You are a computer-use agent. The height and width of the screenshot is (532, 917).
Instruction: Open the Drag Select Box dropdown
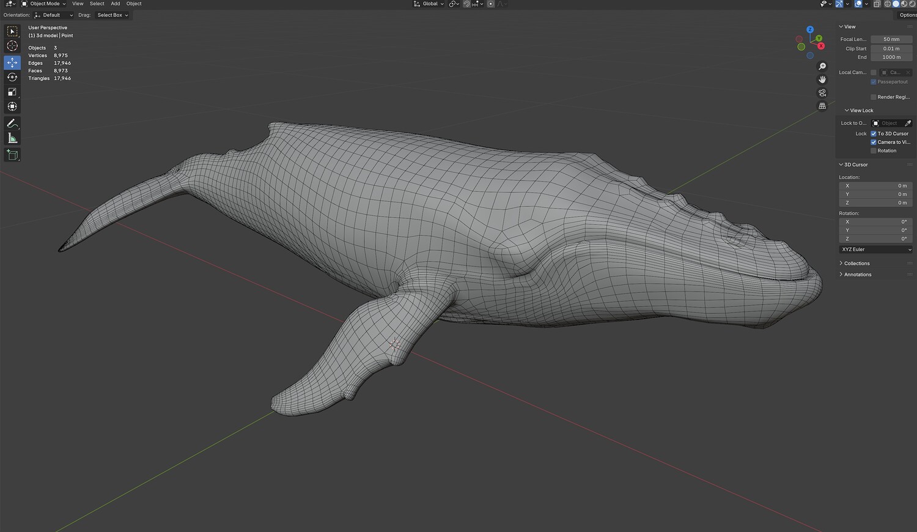tap(112, 15)
